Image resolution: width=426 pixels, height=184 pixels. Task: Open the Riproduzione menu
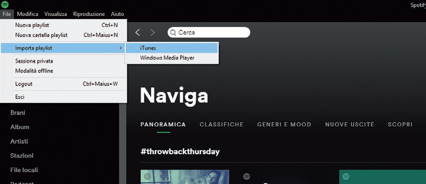click(x=89, y=14)
